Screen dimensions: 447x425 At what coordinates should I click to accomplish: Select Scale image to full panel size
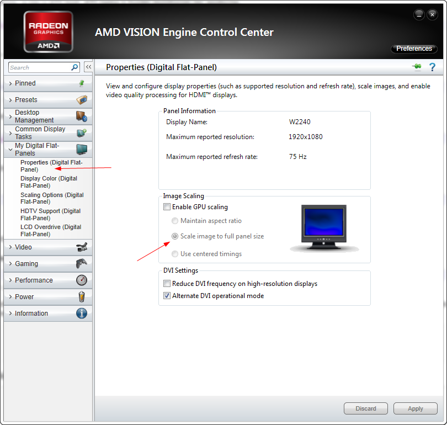(175, 236)
